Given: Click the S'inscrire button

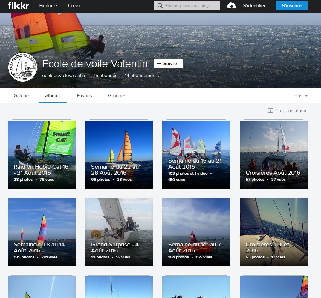Looking at the screenshot, I should [291, 5].
